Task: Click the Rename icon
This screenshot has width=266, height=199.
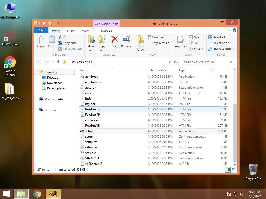Action: 127,39
